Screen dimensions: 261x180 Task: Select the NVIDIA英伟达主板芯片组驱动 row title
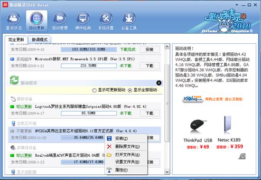[x=86, y=131]
